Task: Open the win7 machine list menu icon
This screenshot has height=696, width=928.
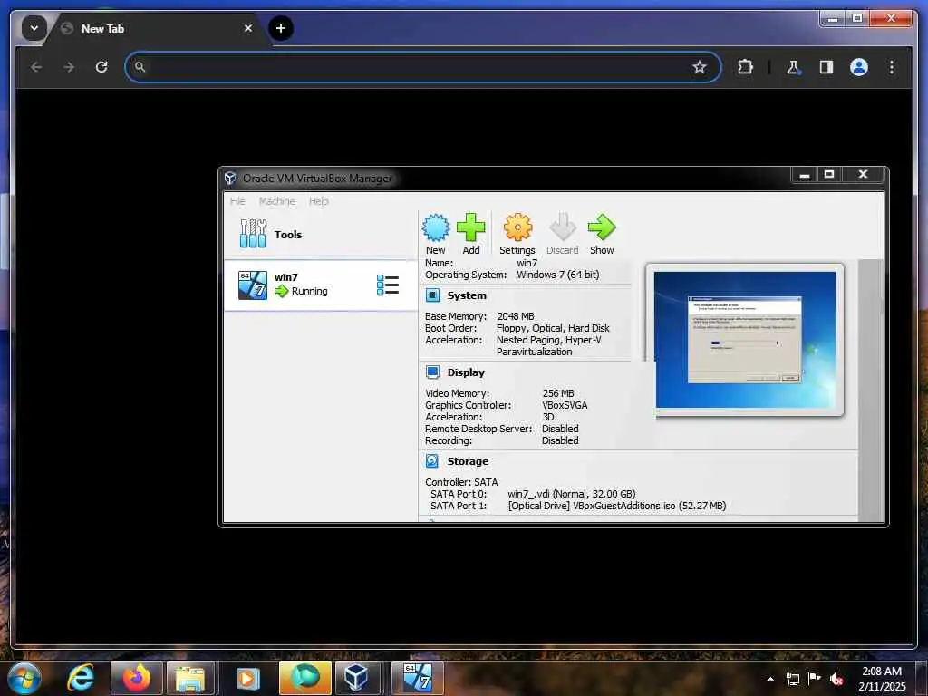Action: (388, 285)
